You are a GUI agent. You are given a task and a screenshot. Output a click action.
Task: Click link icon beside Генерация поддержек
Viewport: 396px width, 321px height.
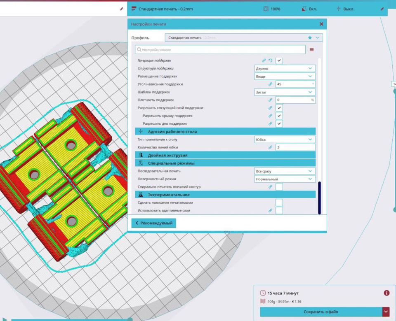(x=264, y=60)
